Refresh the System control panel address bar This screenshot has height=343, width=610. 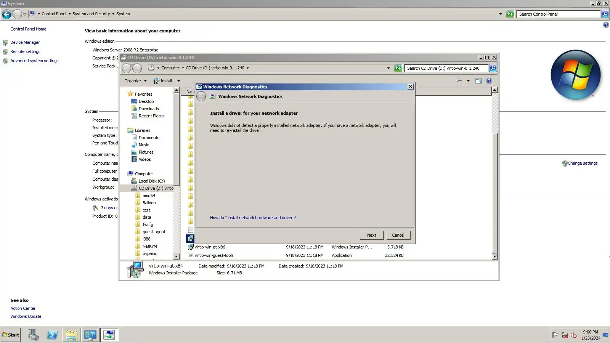[x=510, y=14]
